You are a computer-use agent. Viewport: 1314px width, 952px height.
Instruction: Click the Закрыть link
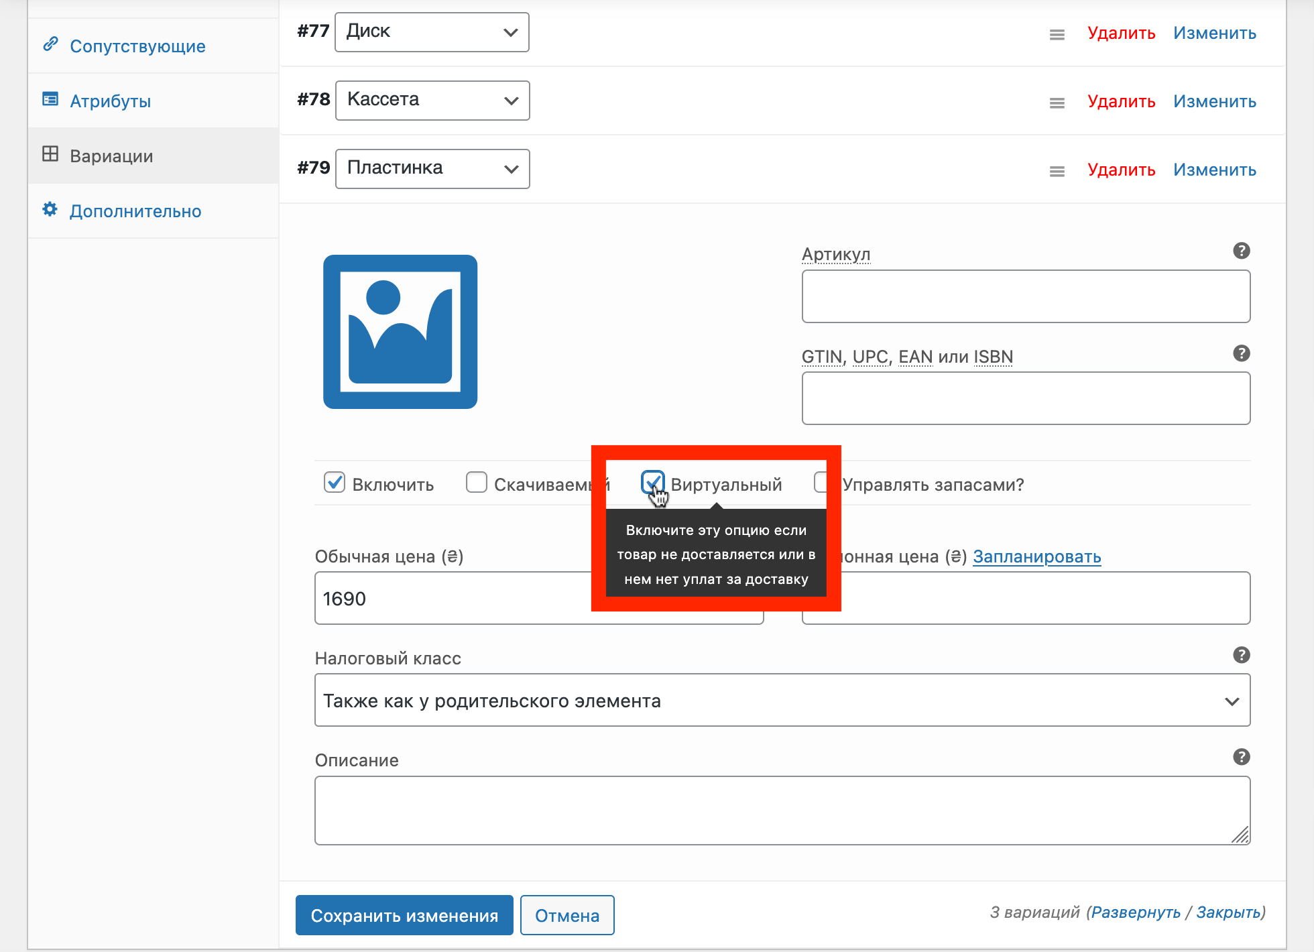point(1228,912)
